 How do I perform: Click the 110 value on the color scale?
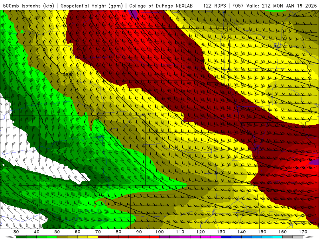point(180,232)
